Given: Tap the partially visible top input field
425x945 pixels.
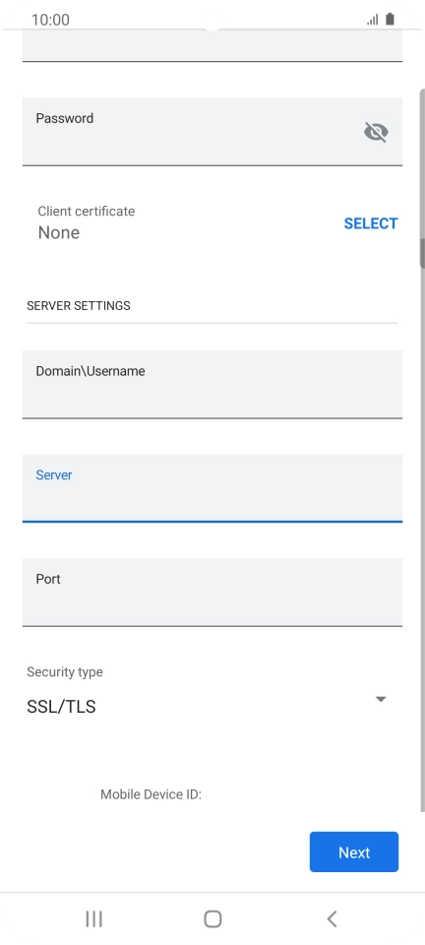Looking at the screenshot, I should [212, 46].
